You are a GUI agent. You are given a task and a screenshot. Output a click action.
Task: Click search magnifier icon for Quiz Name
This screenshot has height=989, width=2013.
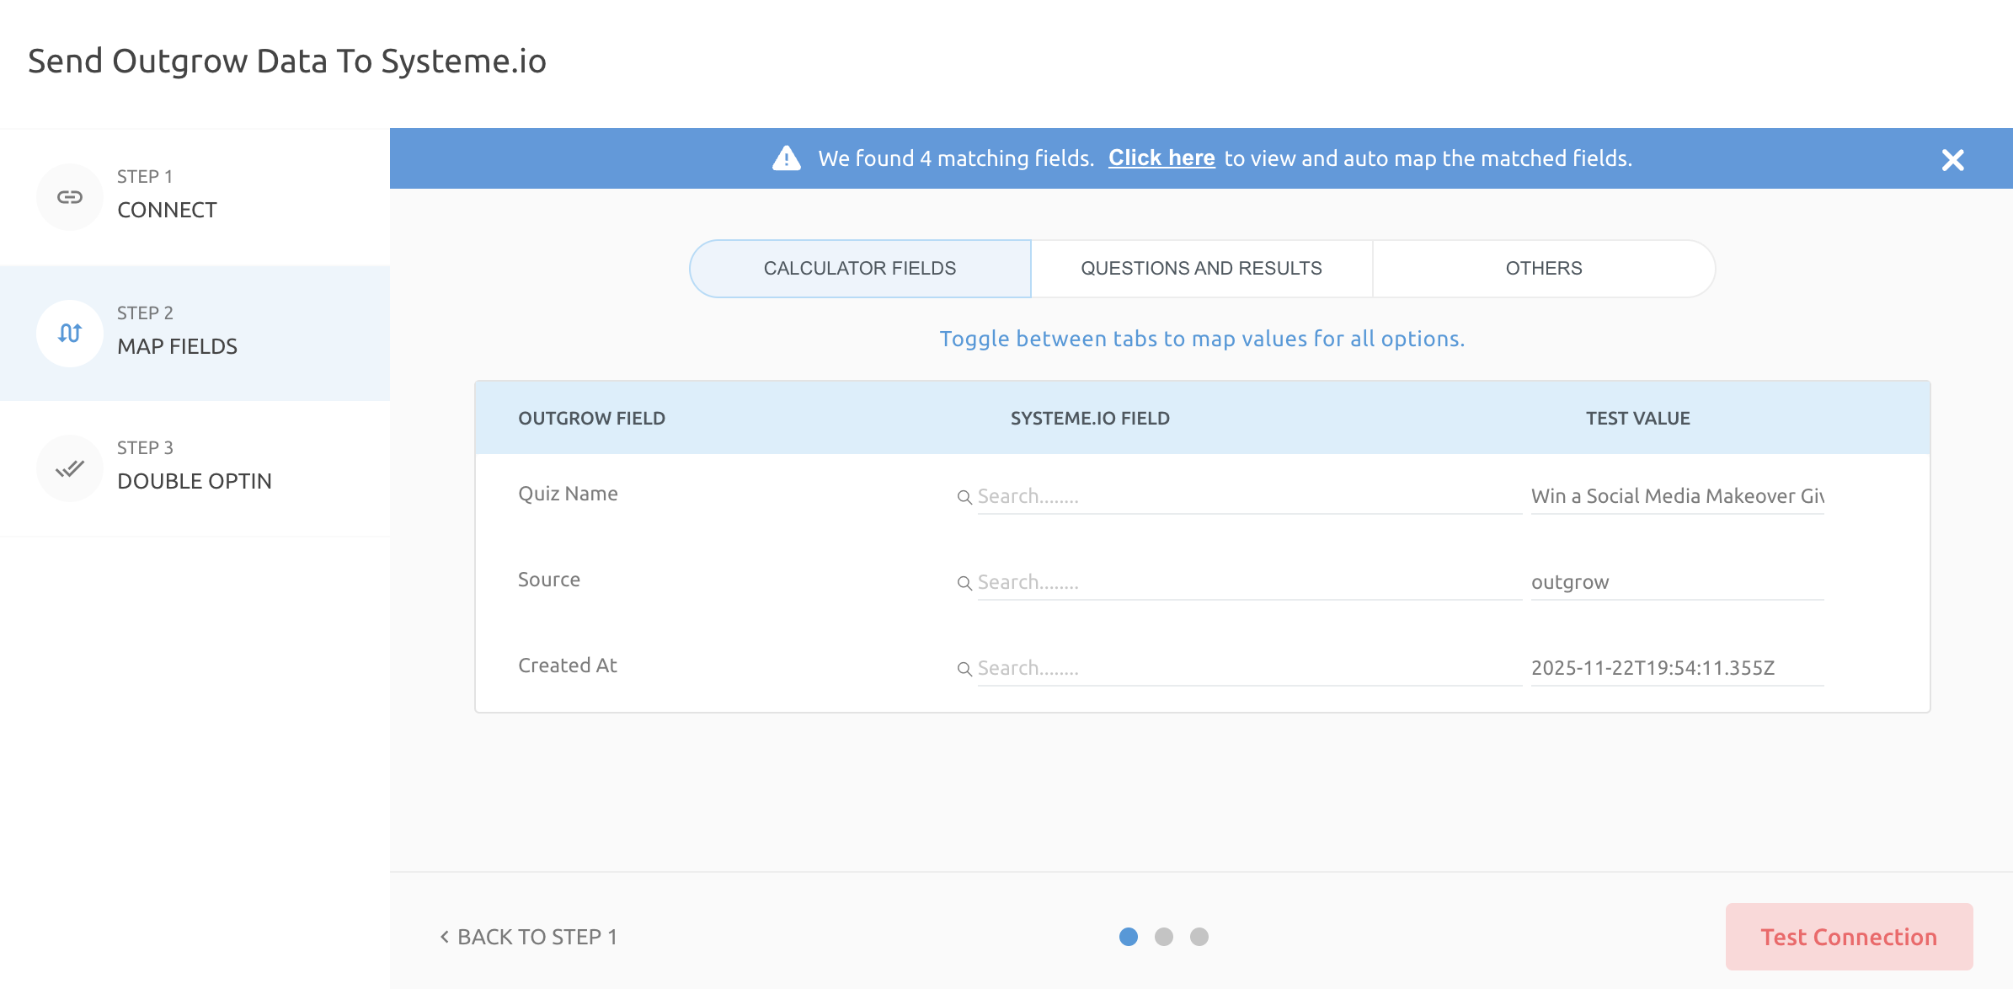[964, 498]
